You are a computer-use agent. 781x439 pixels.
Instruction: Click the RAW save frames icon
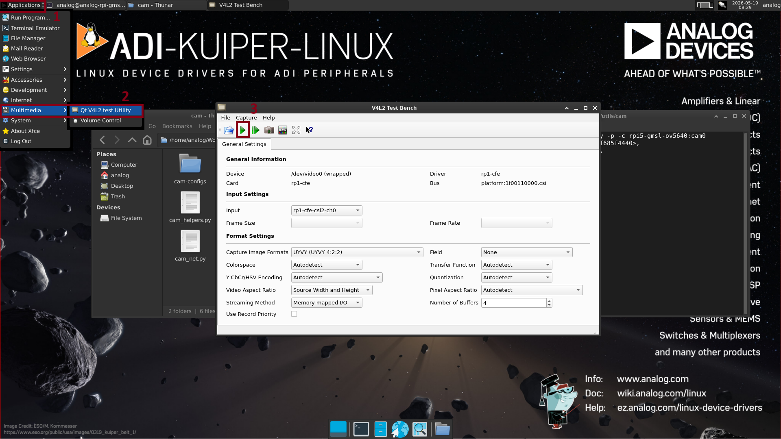(283, 130)
